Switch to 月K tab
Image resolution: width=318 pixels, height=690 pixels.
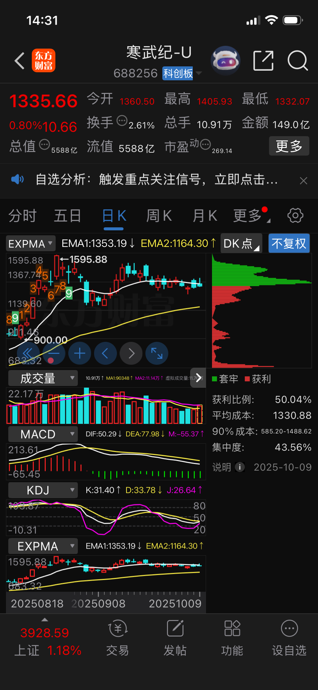click(x=205, y=216)
